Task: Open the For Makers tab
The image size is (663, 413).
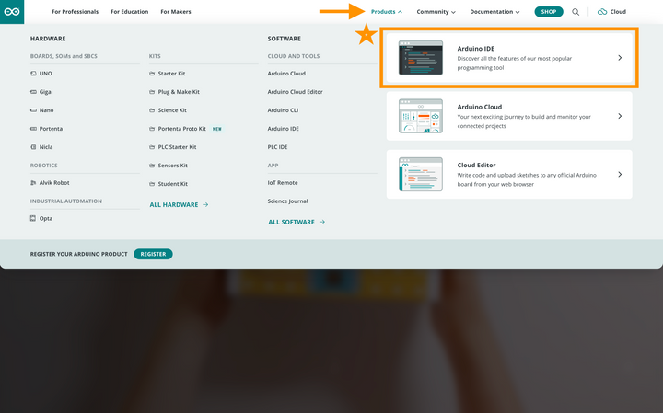Action: click(x=176, y=12)
